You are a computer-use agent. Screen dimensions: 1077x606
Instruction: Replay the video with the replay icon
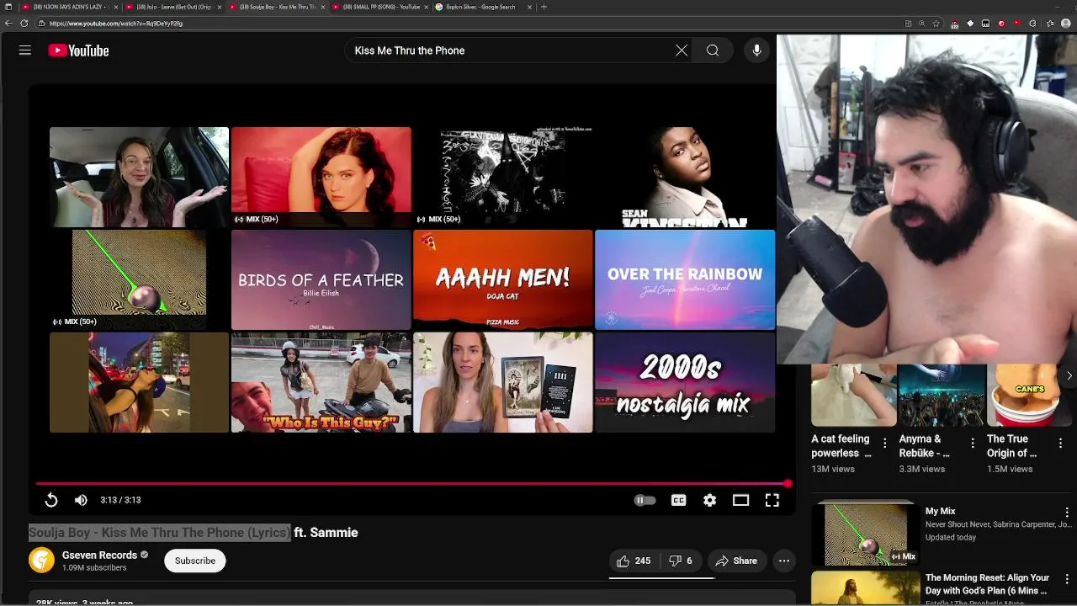tap(51, 500)
